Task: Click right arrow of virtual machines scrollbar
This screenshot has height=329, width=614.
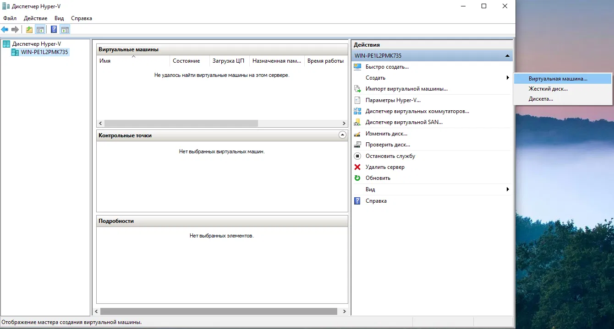Action: coord(344,124)
